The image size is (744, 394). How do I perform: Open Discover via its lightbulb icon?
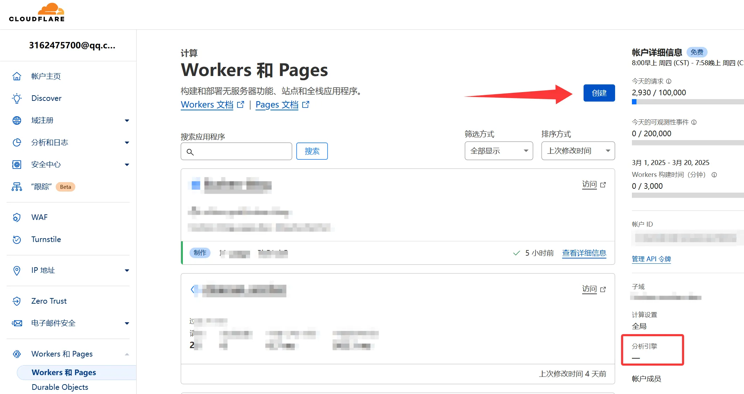pyautogui.click(x=17, y=98)
